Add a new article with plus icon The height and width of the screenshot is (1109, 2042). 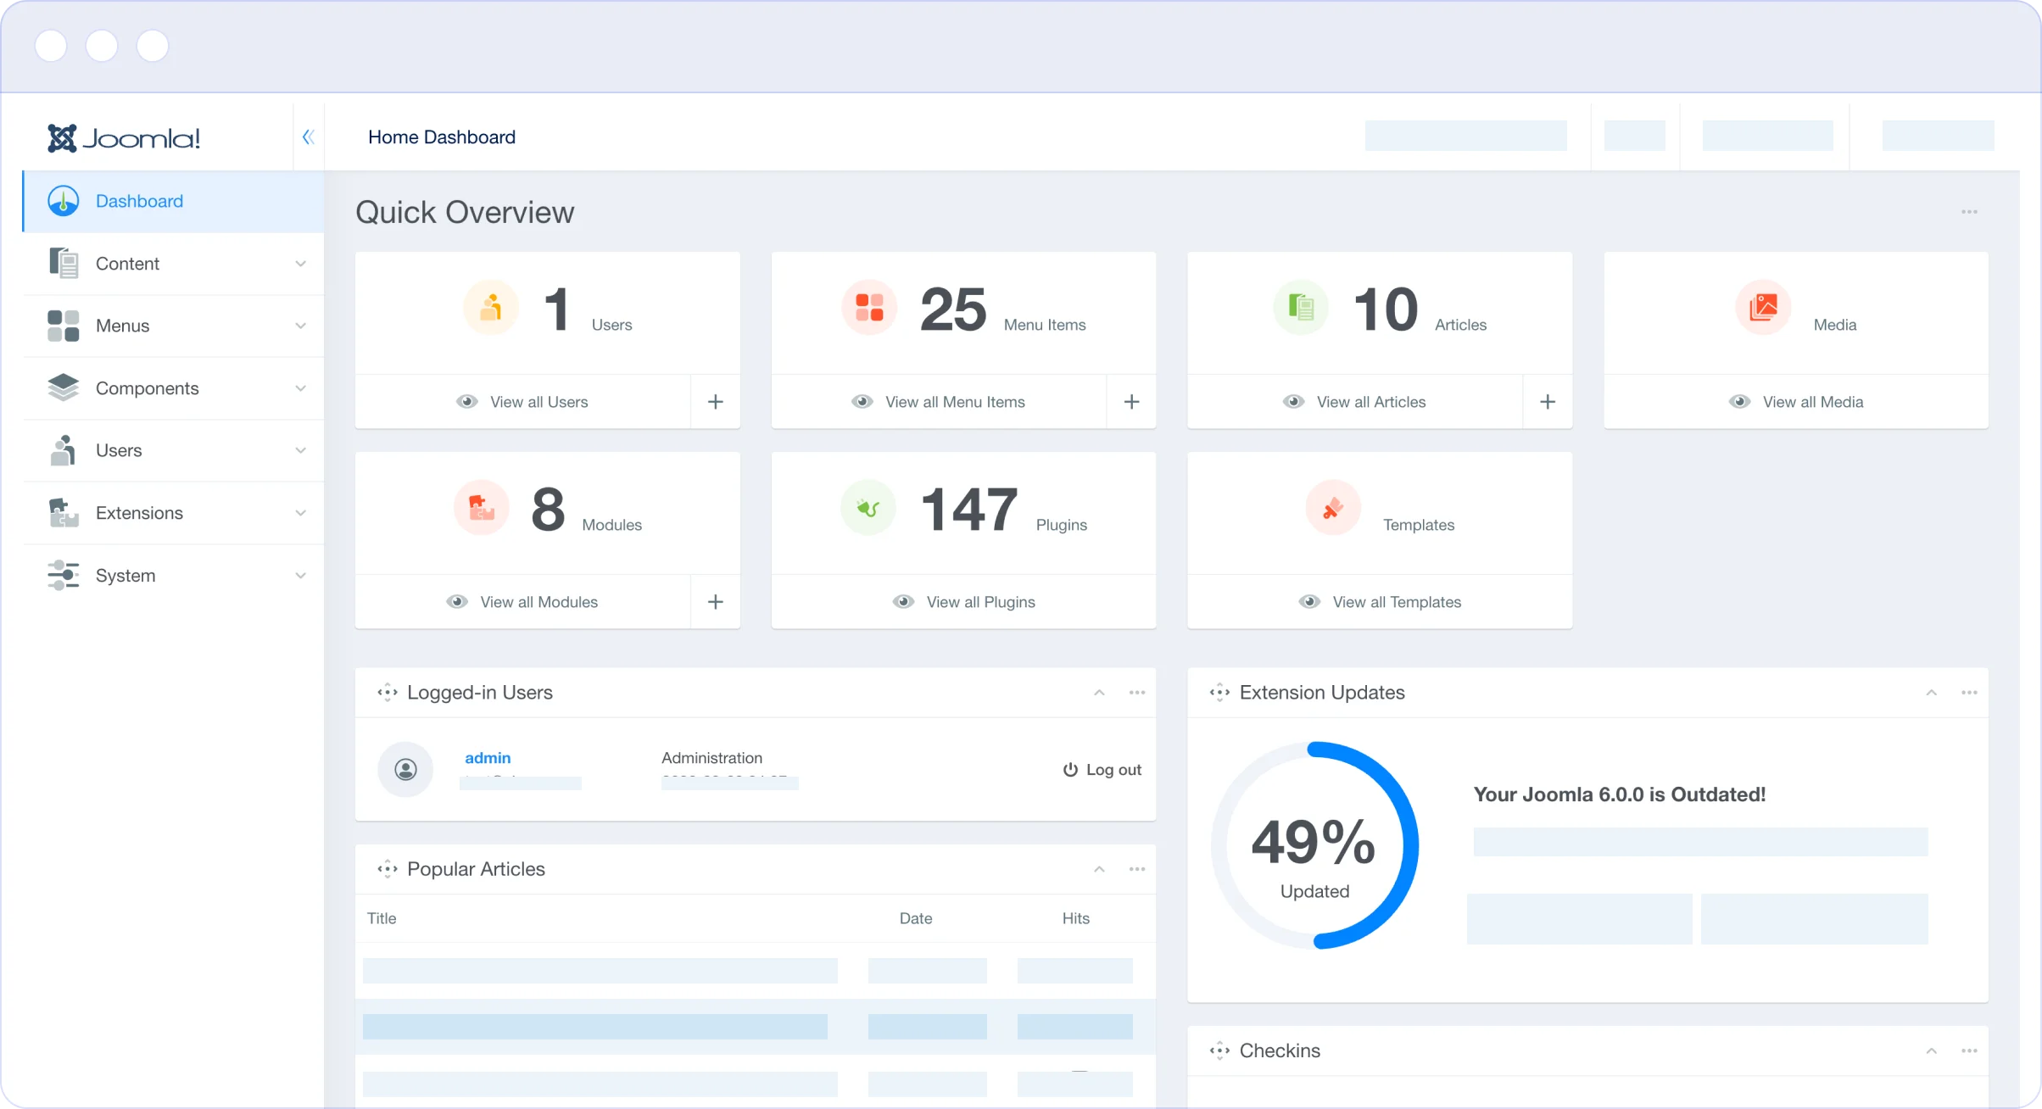1547,402
